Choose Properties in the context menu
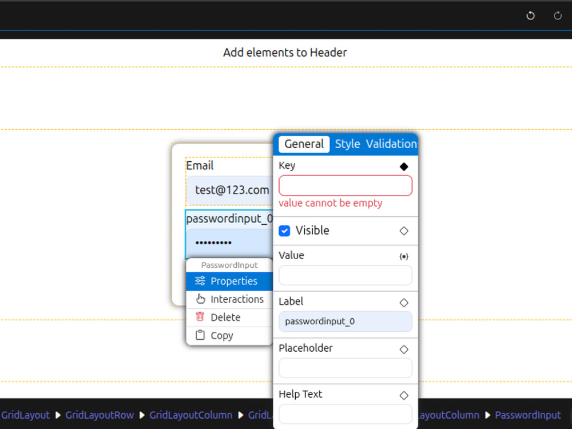 pyautogui.click(x=229, y=281)
